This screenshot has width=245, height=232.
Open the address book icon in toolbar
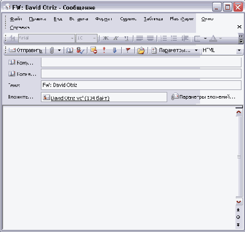[70, 50]
